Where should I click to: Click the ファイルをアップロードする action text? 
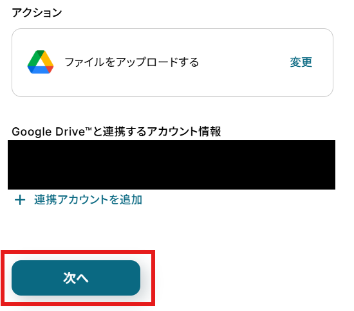tap(131, 62)
